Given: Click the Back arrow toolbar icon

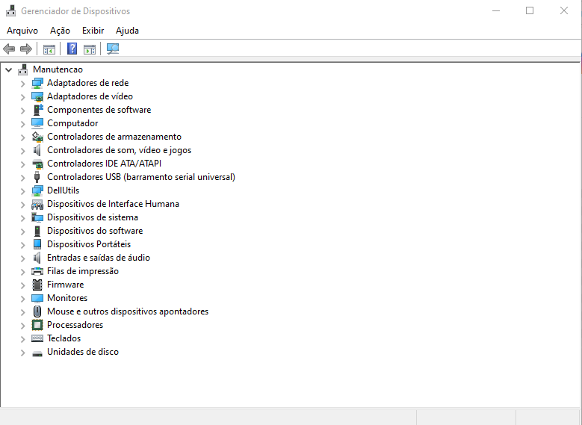Looking at the screenshot, I should click(9, 49).
